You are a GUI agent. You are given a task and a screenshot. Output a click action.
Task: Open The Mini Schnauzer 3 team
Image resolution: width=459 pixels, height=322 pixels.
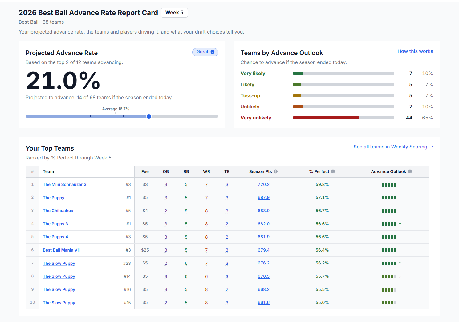(65, 184)
